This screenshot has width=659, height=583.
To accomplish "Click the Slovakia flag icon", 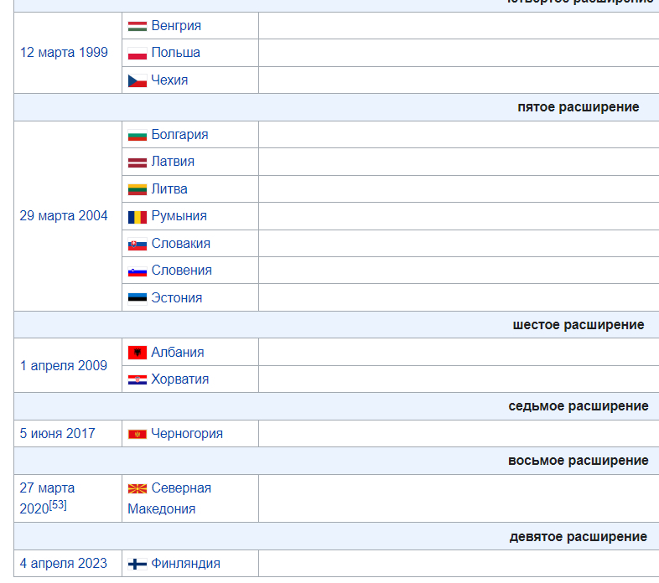I will [x=138, y=244].
